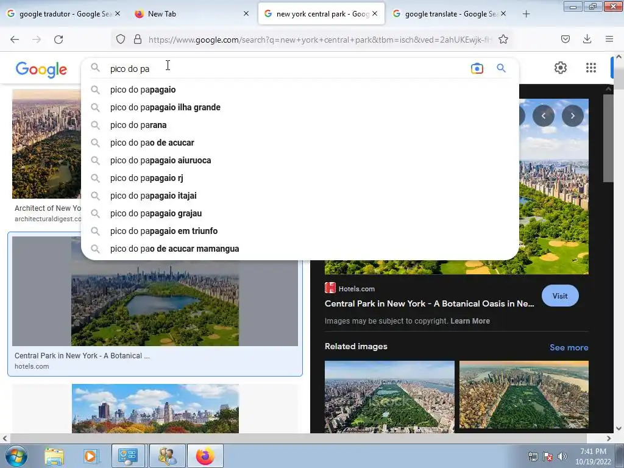The image size is (624, 468).
Task: Click the horizontal scrollbar right arrow
Action: coord(609,439)
